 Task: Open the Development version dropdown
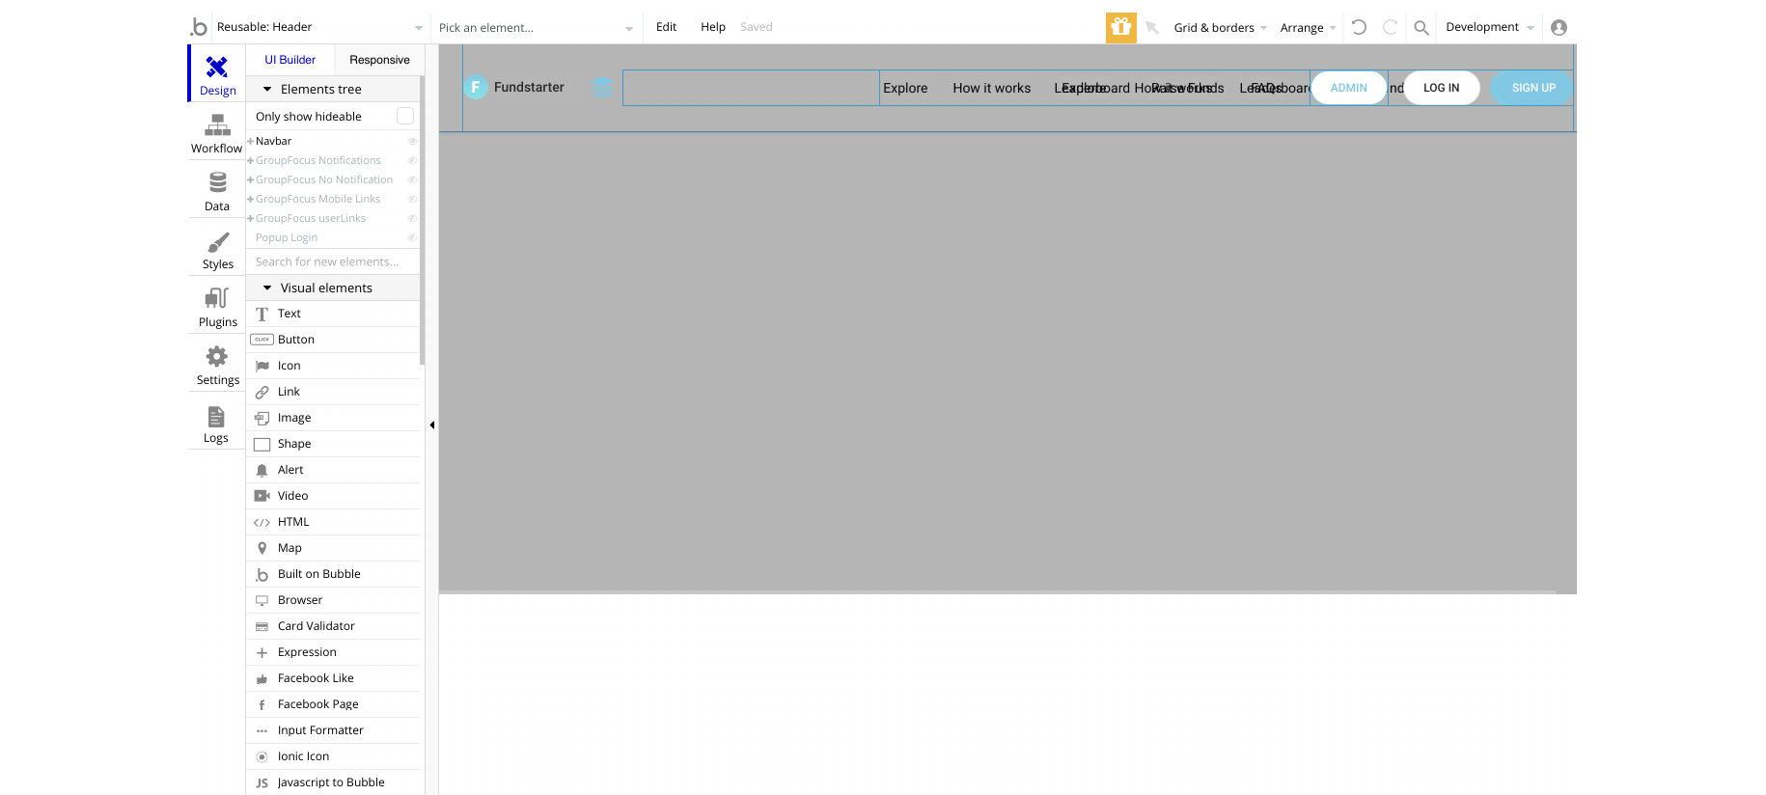pyautogui.click(x=1489, y=27)
